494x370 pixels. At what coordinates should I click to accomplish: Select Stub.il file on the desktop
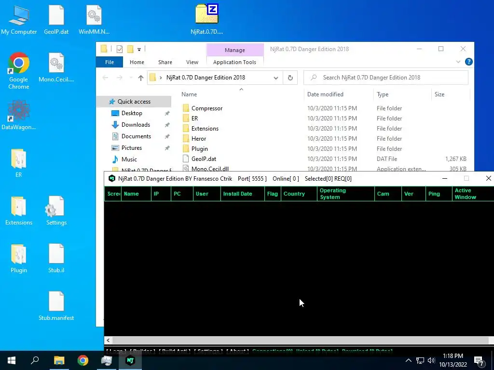pos(56,258)
